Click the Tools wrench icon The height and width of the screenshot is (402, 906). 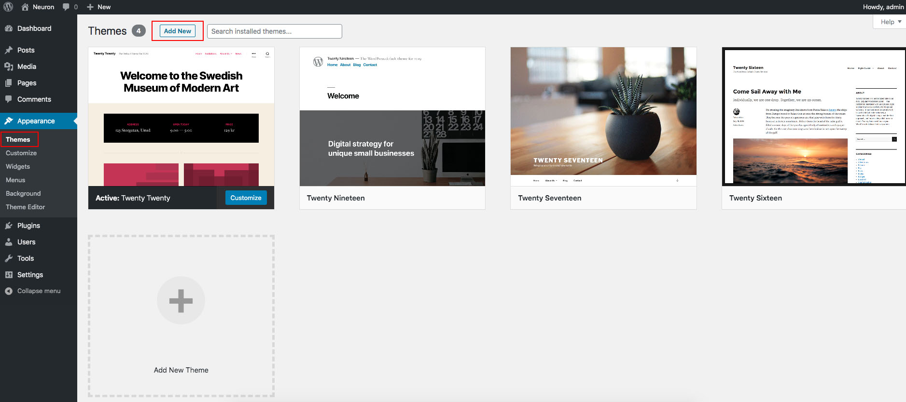pos(9,258)
